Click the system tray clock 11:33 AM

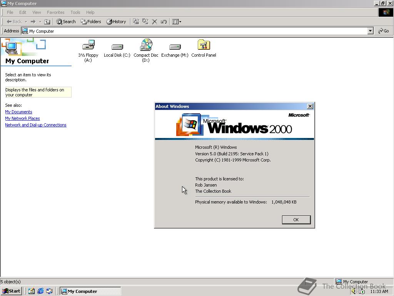tap(379, 291)
